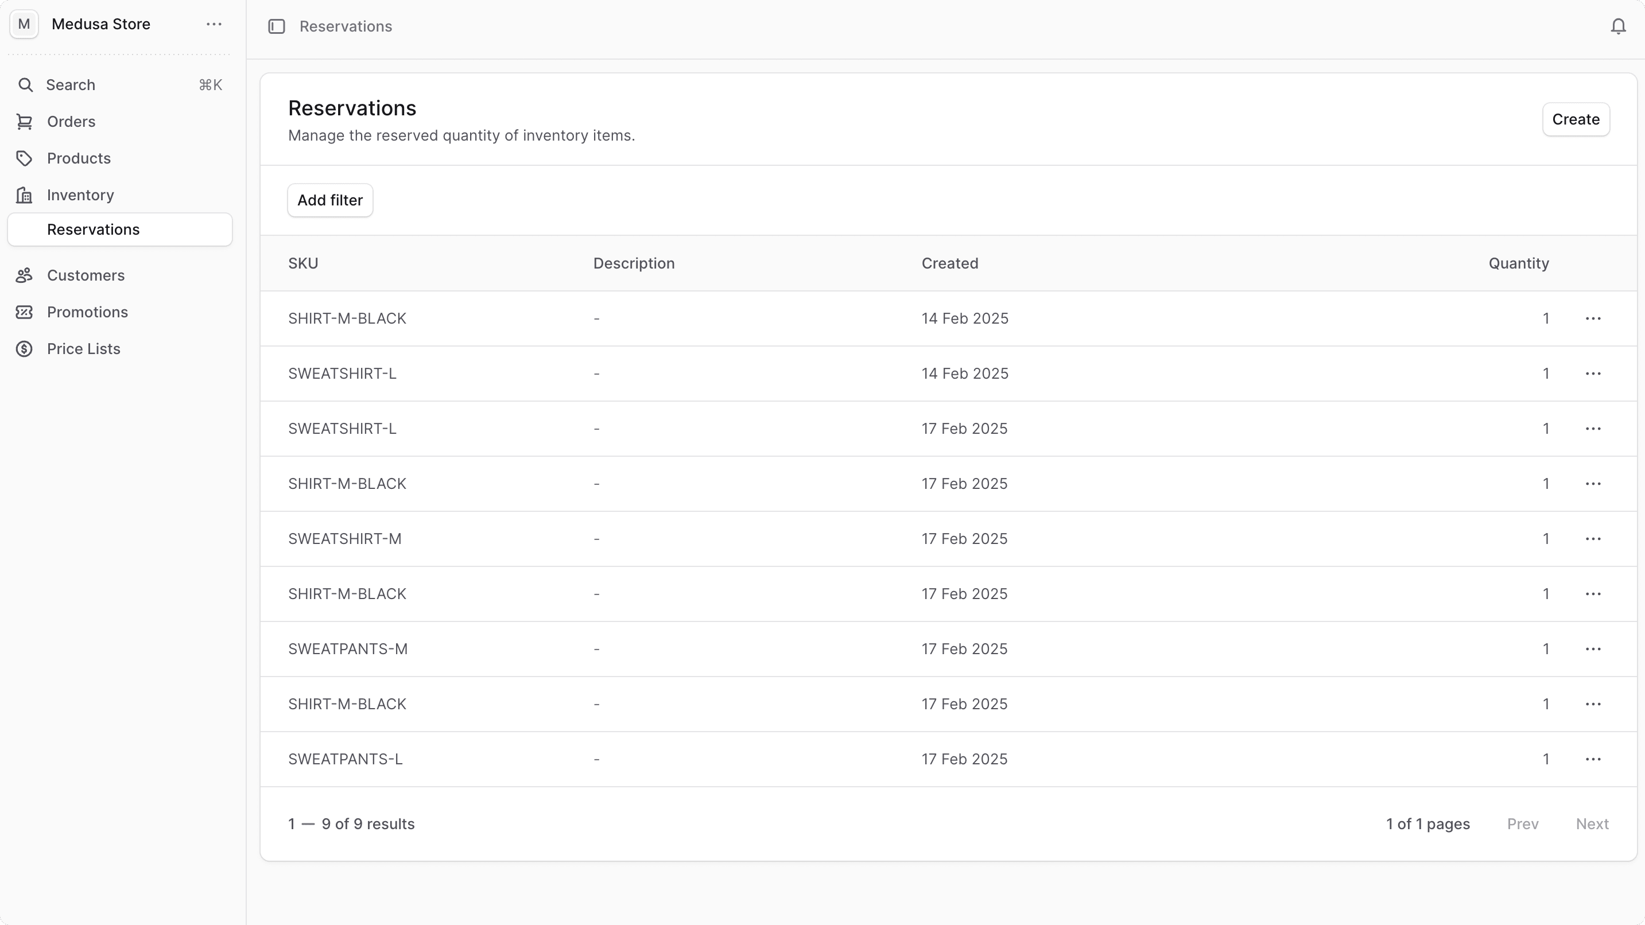Select Reservations in the sidebar
This screenshot has width=1645, height=925.
[x=93, y=230]
